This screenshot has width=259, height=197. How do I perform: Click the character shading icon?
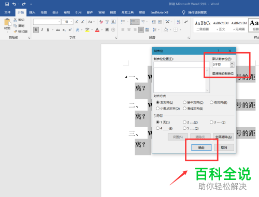tap(107, 30)
